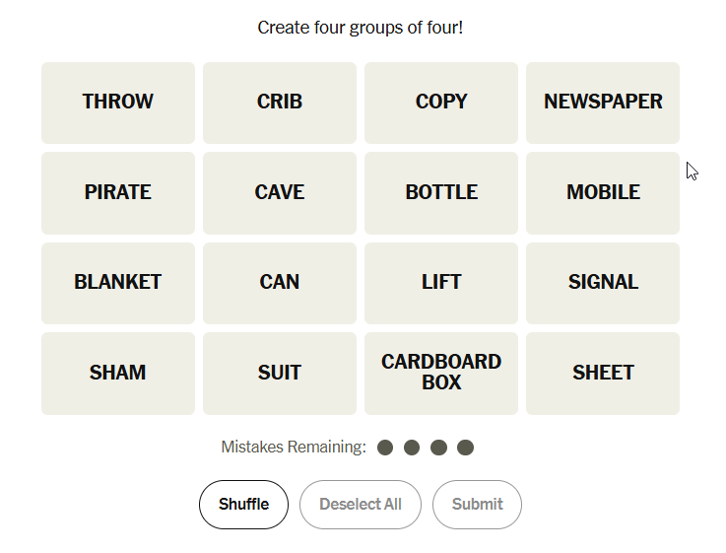Tap the LIFT word tile
This screenshot has height=553, width=726.
coord(441,283)
